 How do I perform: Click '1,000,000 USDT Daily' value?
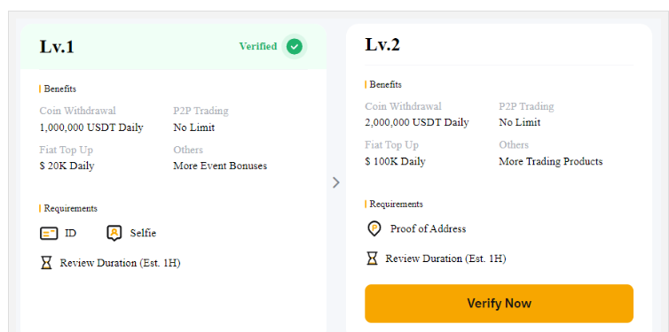point(91,127)
